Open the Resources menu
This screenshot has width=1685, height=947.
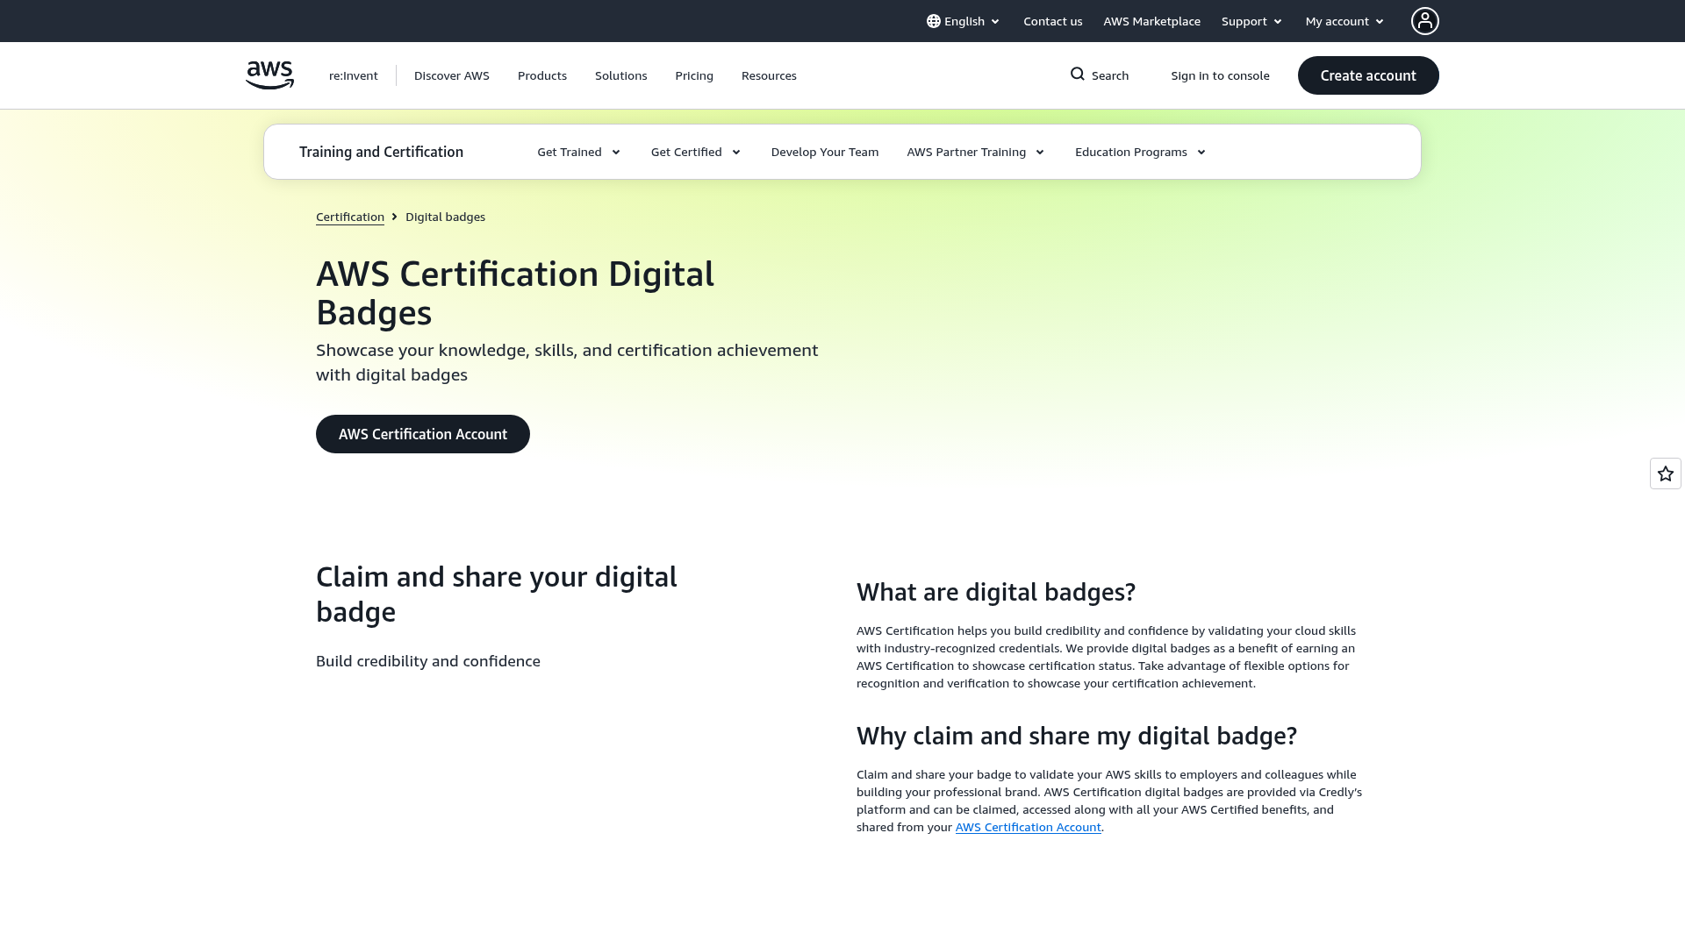click(769, 75)
